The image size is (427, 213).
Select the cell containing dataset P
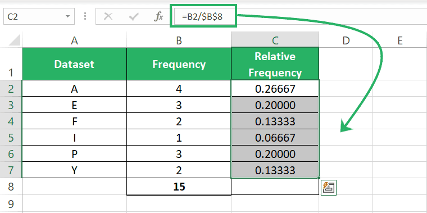click(74, 154)
